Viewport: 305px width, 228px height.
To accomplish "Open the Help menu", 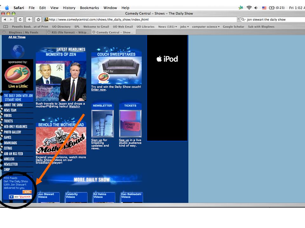I will pyautogui.click(x=125, y=8).
